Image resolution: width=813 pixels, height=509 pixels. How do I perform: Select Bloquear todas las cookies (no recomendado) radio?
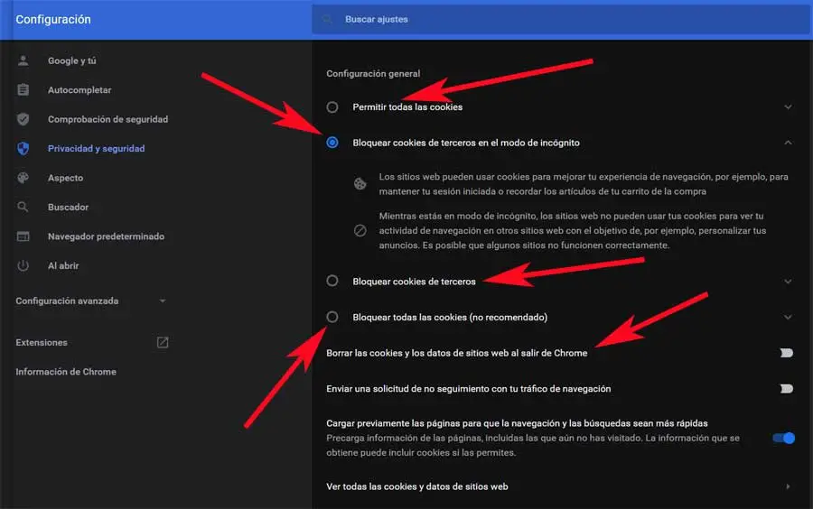tap(332, 317)
